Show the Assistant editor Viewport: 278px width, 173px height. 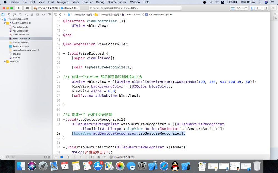pyautogui.click(x=239, y=8)
